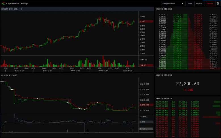This screenshot has height=138, width=221.
Task: Select the trade at 15:47:19.351
Action: pos(188,102)
